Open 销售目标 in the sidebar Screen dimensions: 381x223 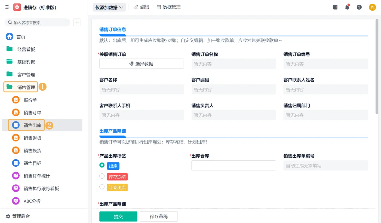(32, 163)
